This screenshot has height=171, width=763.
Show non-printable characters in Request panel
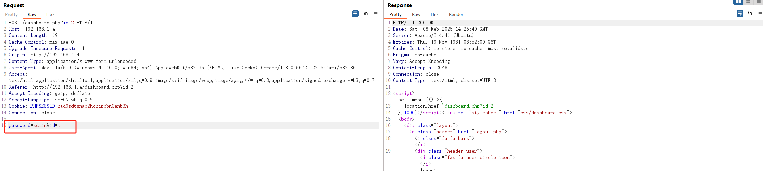pyautogui.click(x=366, y=14)
